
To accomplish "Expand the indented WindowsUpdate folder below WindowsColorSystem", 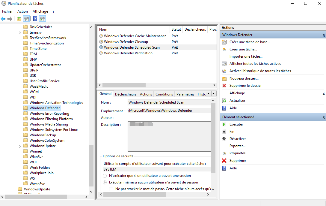I will coord(20,146).
